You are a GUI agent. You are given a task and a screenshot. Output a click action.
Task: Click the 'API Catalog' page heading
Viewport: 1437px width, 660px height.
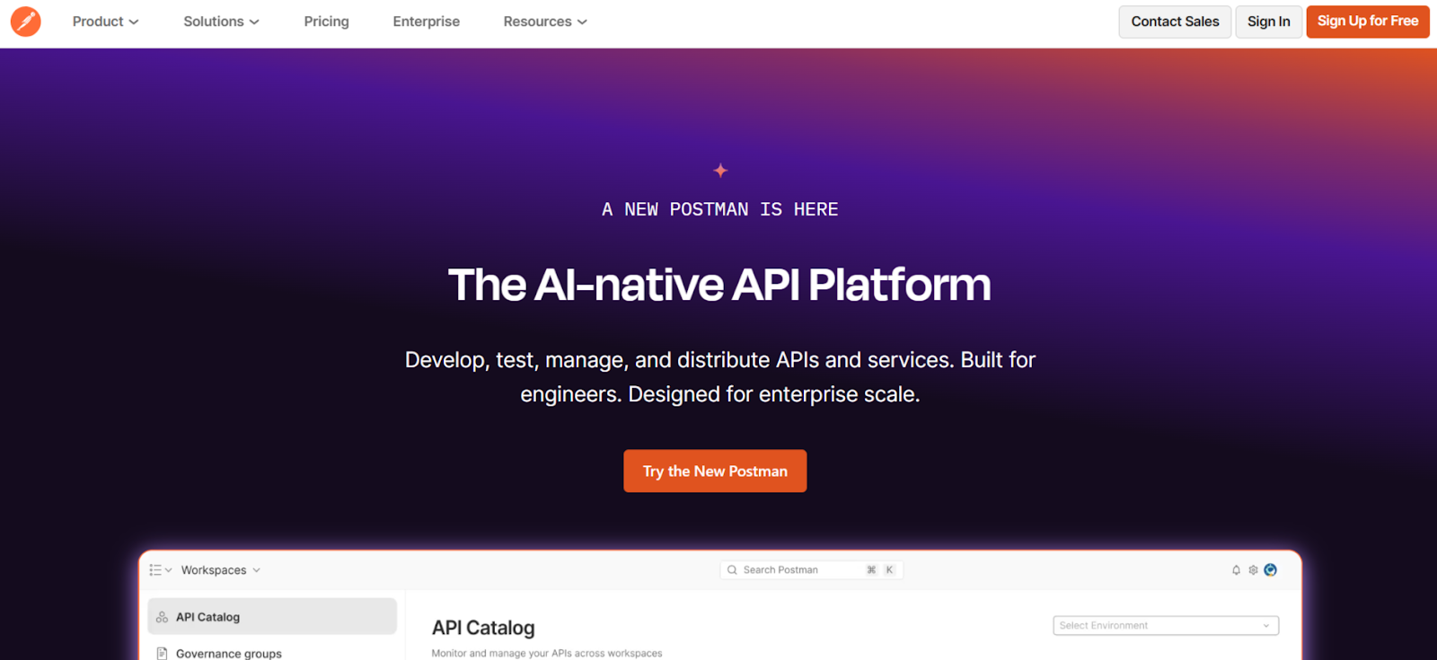(x=483, y=628)
